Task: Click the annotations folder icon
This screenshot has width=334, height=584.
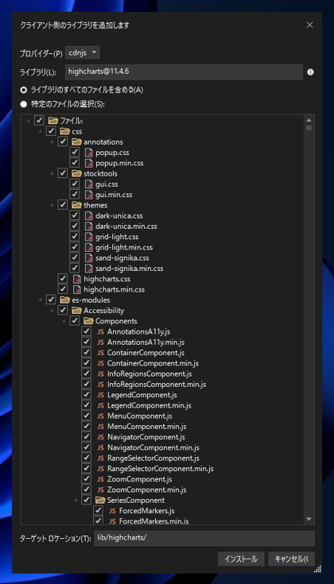Action: click(77, 142)
